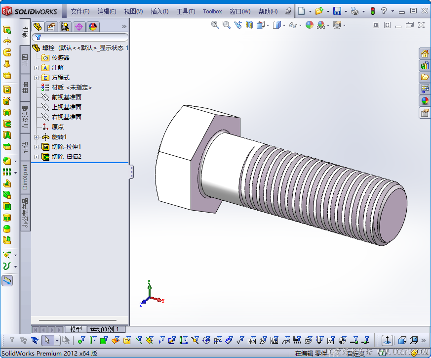This screenshot has width=431, height=358.
Task: Click the Save icon in the toolbar
Action: pyautogui.click(x=337, y=11)
